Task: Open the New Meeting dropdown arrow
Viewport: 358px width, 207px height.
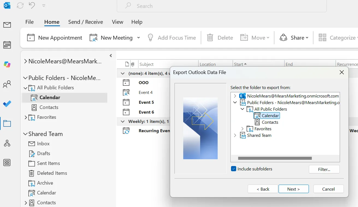Action: click(138, 38)
